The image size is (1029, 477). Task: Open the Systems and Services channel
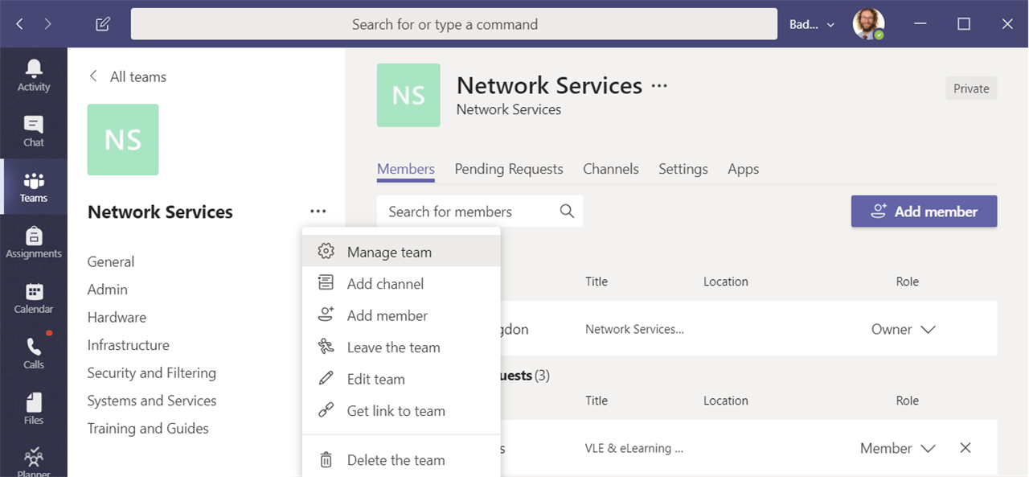coord(152,401)
